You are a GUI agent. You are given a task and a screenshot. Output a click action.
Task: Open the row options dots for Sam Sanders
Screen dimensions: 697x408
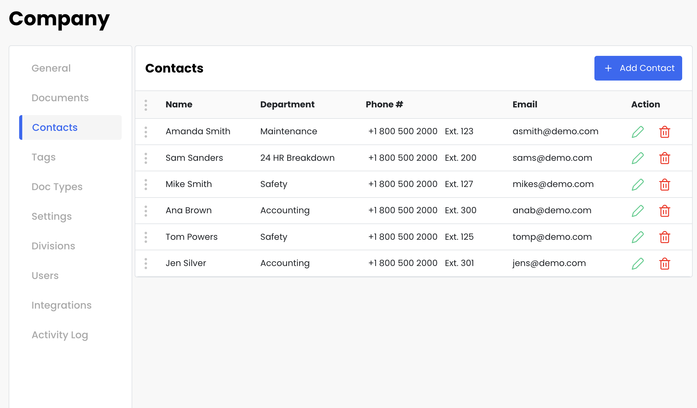click(146, 158)
